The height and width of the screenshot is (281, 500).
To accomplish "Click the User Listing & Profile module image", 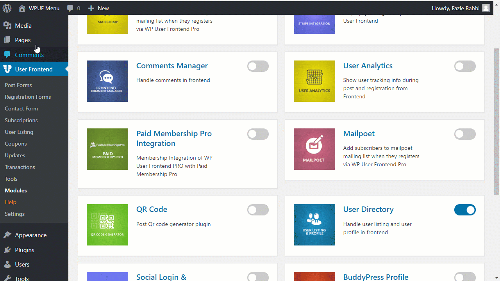I will click(x=314, y=225).
